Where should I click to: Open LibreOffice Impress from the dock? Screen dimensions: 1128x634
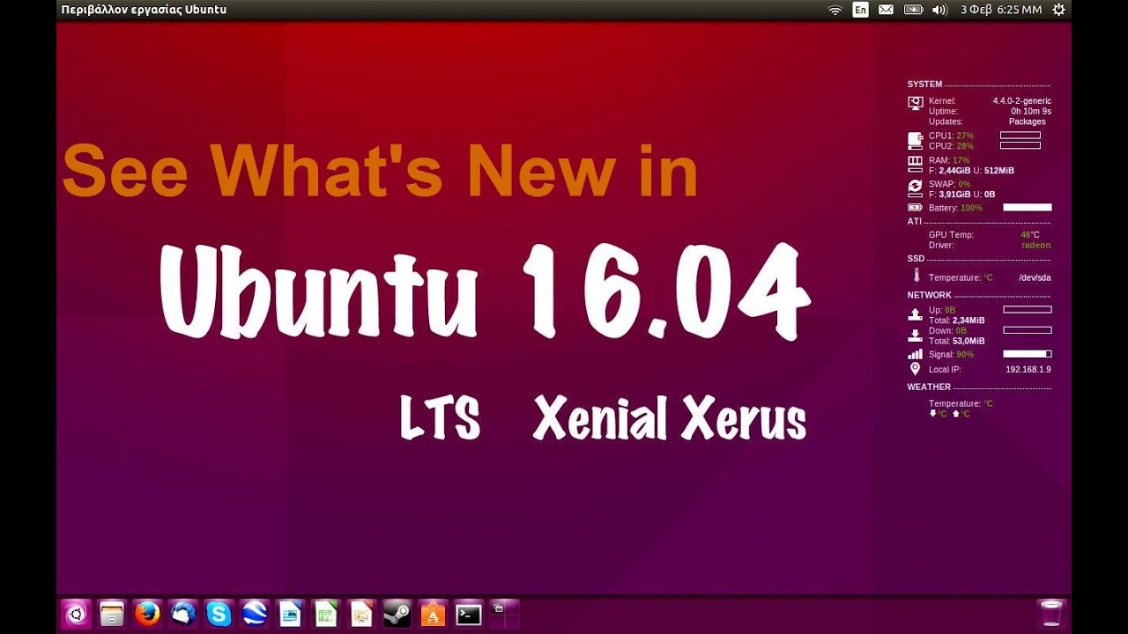coord(361,614)
